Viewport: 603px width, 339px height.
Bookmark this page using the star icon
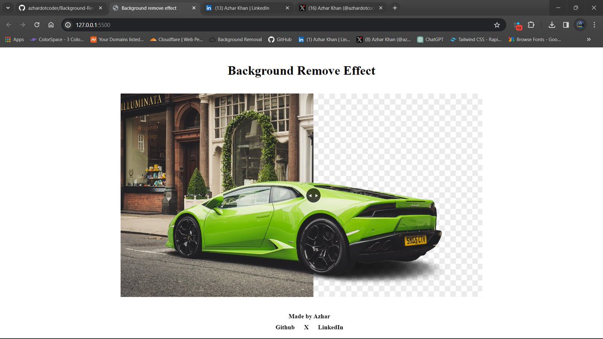pos(497,24)
